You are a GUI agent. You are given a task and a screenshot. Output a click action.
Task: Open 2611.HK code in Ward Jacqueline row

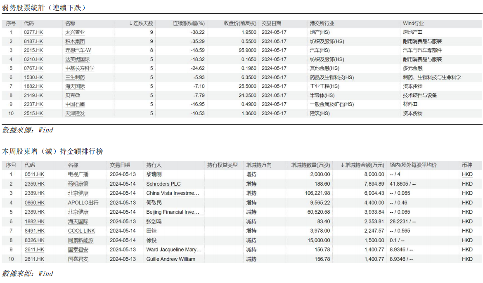click(35, 250)
